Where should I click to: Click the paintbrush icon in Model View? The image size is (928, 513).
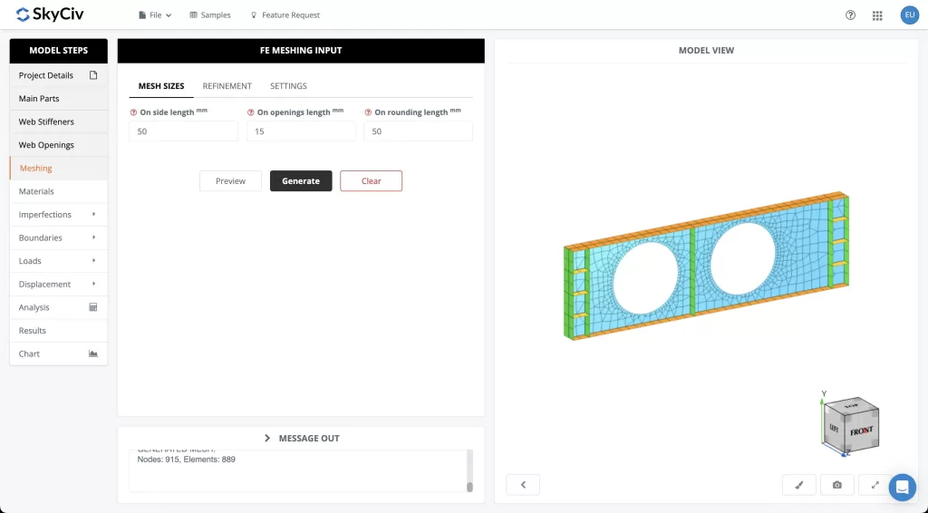coord(799,485)
